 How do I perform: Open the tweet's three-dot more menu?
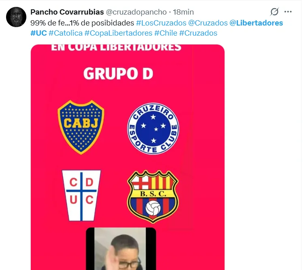coord(288,12)
